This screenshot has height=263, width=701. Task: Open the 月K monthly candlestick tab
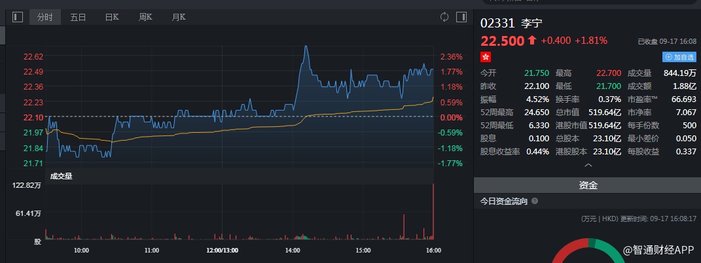coord(178,17)
